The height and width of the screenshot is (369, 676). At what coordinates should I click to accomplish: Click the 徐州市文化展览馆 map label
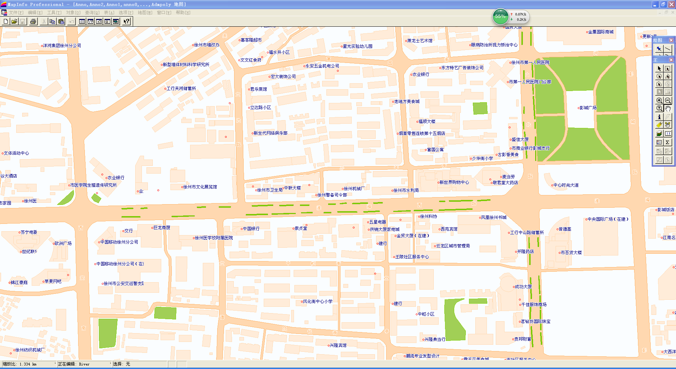pyautogui.click(x=200, y=187)
